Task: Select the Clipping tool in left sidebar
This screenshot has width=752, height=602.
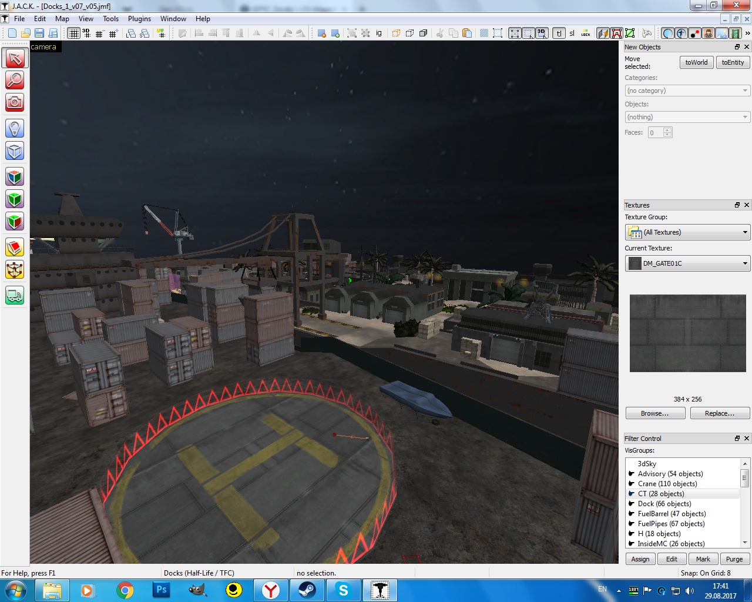Action: [15, 247]
